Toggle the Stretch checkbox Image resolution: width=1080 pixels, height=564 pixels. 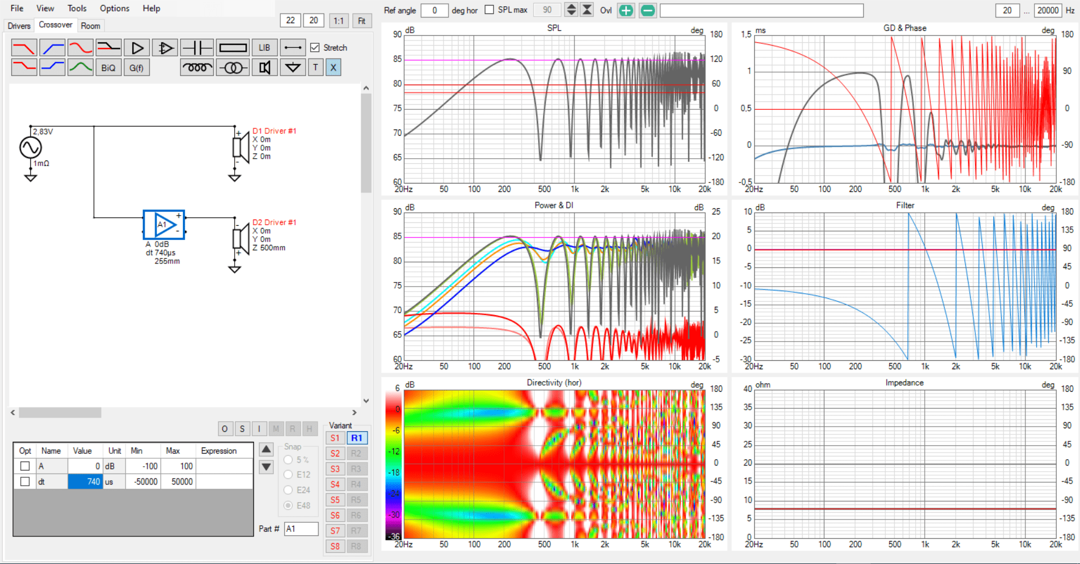pyautogui.click(x=315, y=48)
